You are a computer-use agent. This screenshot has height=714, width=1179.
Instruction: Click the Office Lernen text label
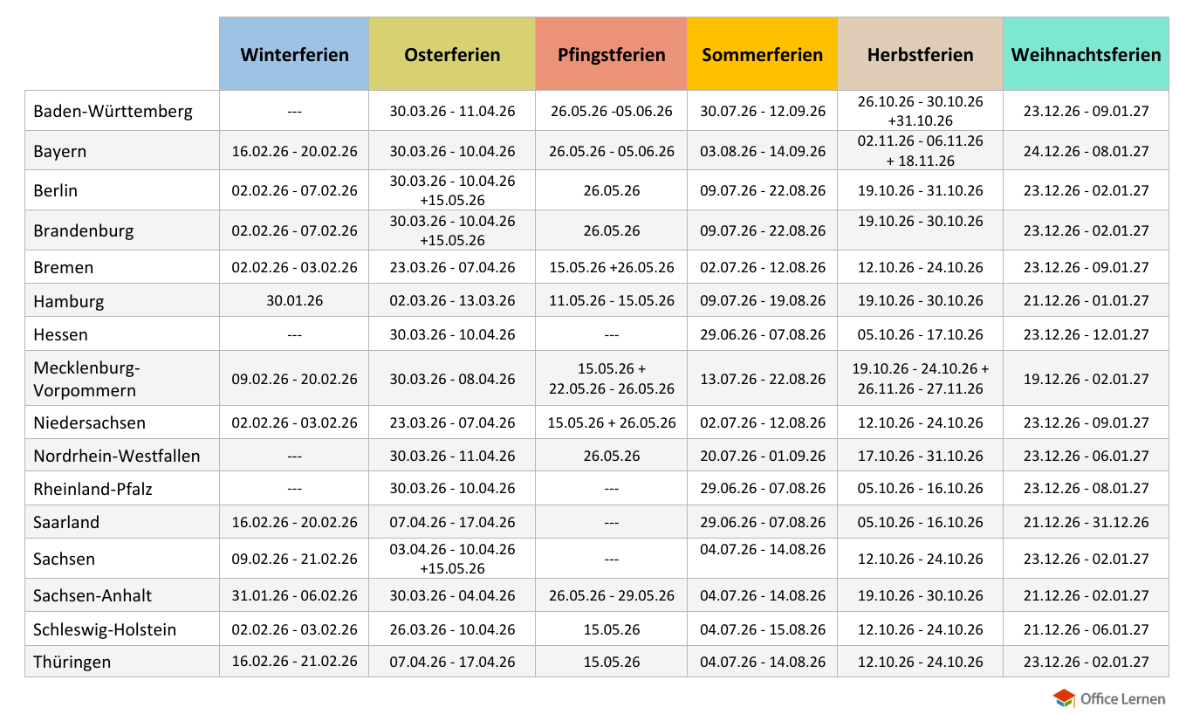tap(1122, 698)
